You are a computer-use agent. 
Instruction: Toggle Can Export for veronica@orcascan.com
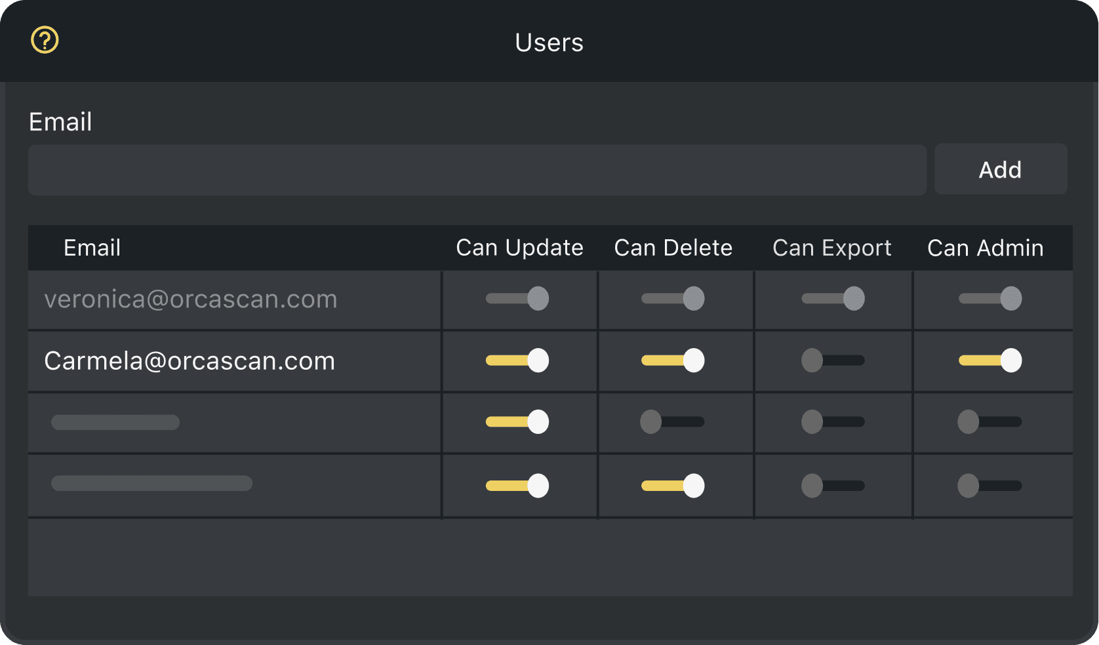(833, 299)
